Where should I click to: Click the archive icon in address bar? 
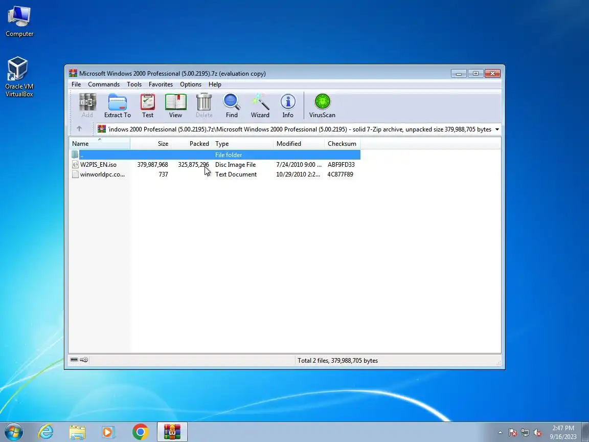(x=101, y=129)
